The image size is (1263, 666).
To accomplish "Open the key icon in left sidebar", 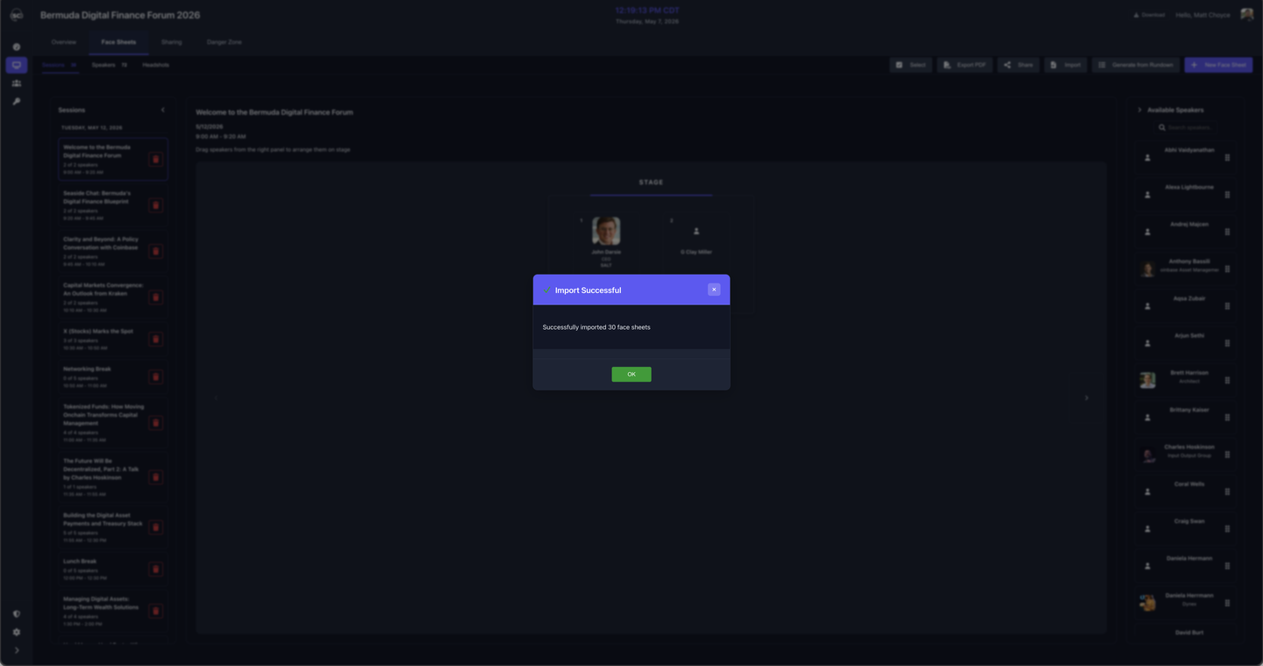I will tap(17, 102).
